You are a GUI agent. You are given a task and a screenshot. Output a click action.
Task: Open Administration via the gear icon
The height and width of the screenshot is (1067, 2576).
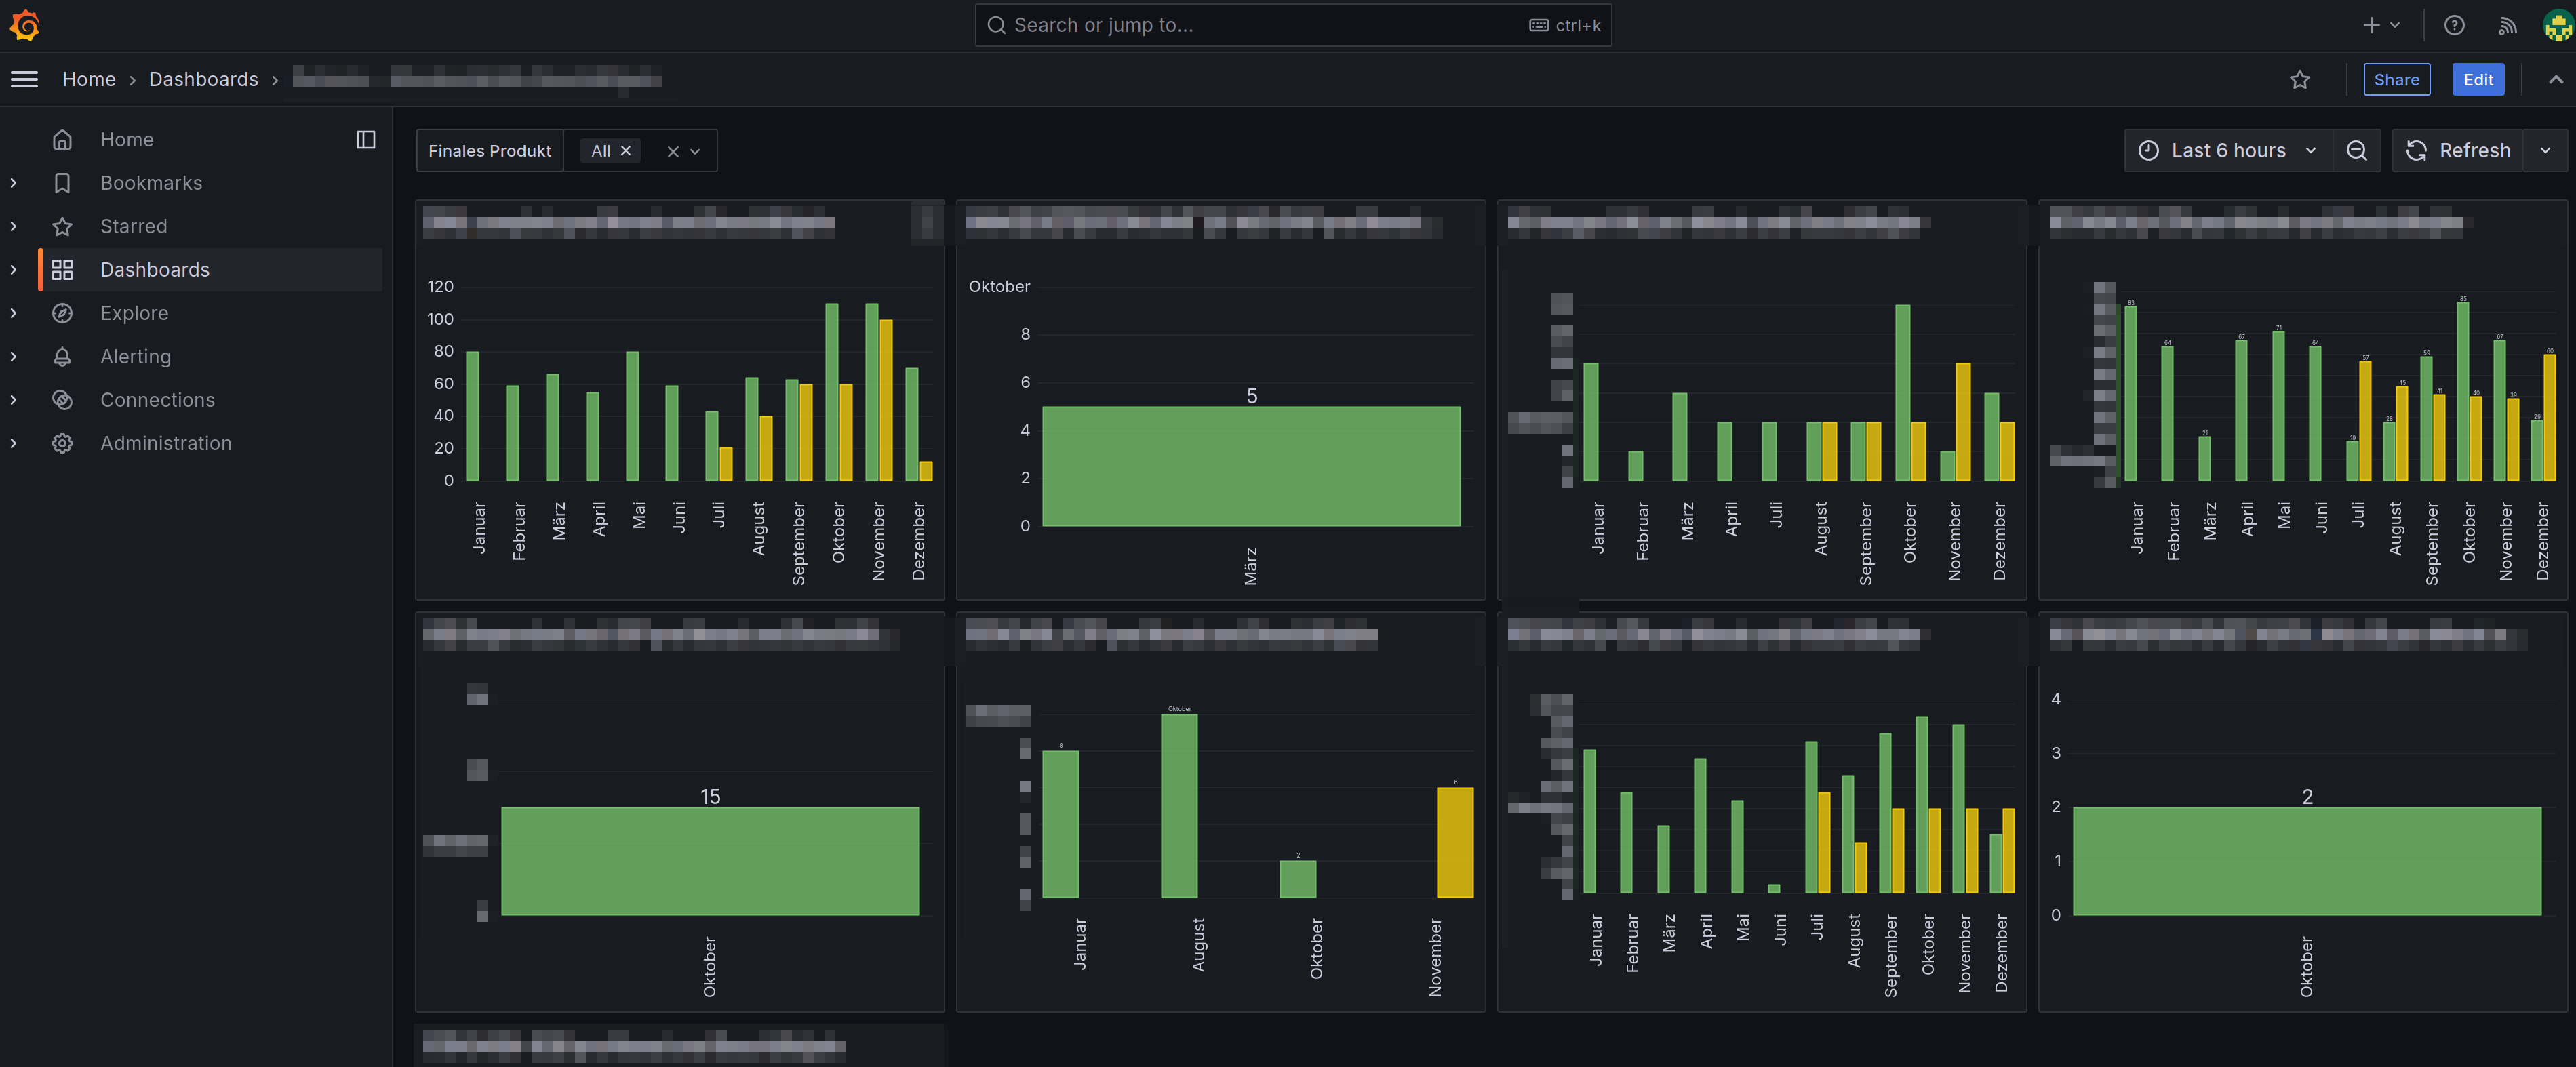click(63, 443)
